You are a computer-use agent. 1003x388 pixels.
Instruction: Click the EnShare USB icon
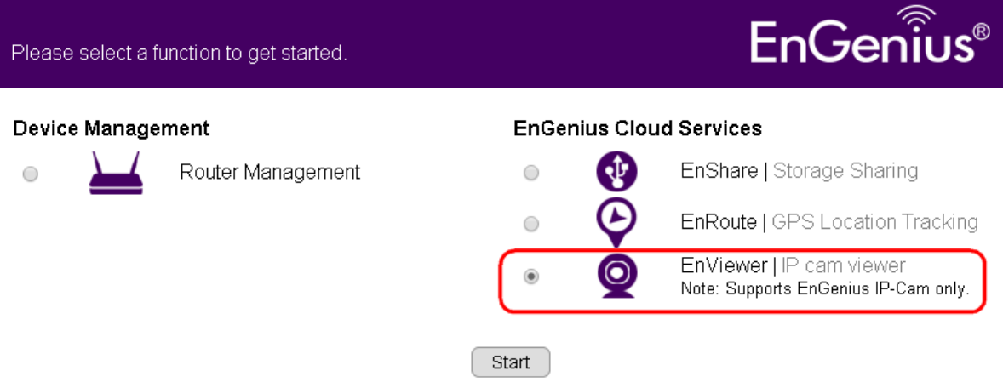[616, 171]
